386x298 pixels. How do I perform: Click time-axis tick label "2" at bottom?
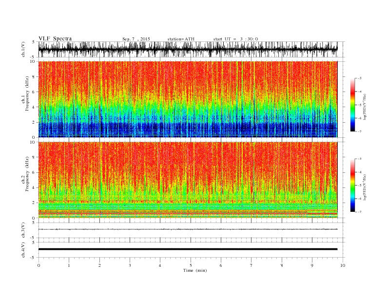[x=99, y=265]
